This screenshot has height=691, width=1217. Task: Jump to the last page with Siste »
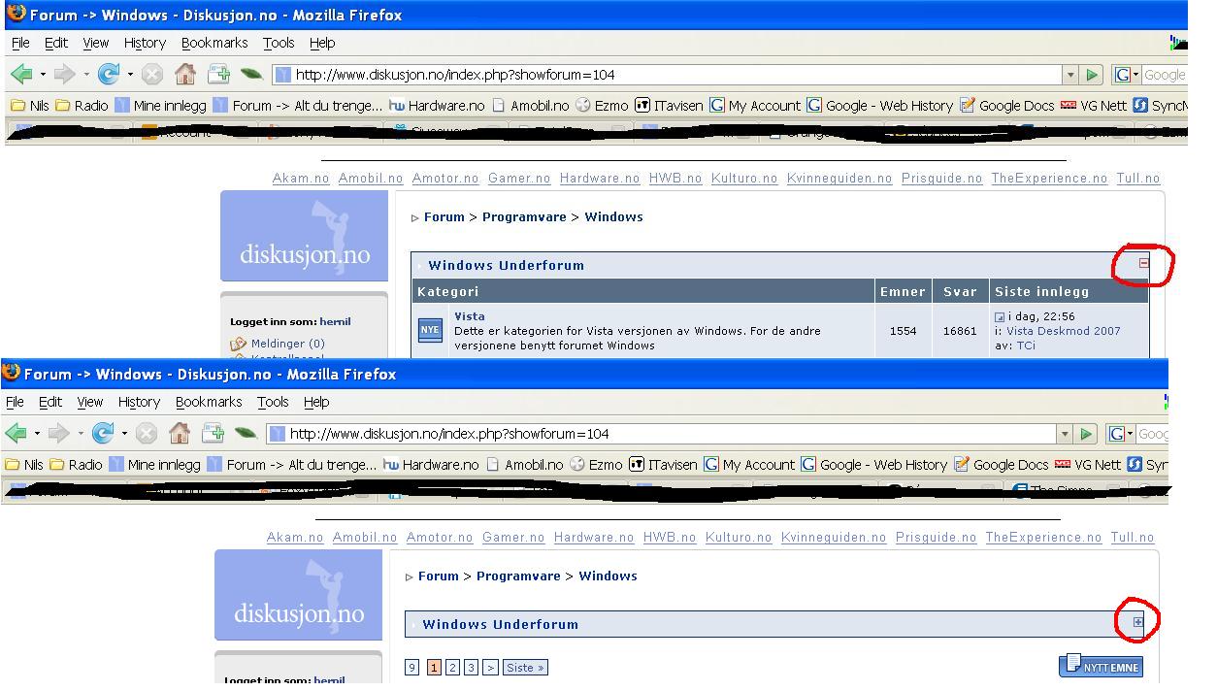pyautogui.click(x=525, y=668)
